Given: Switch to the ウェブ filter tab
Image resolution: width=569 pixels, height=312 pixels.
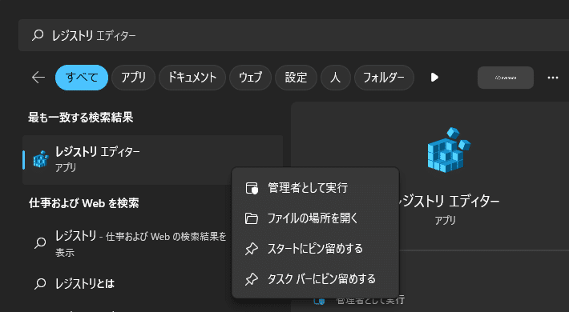Looking at the screenshot, I should pyautogui.click(x=250, y=77).
